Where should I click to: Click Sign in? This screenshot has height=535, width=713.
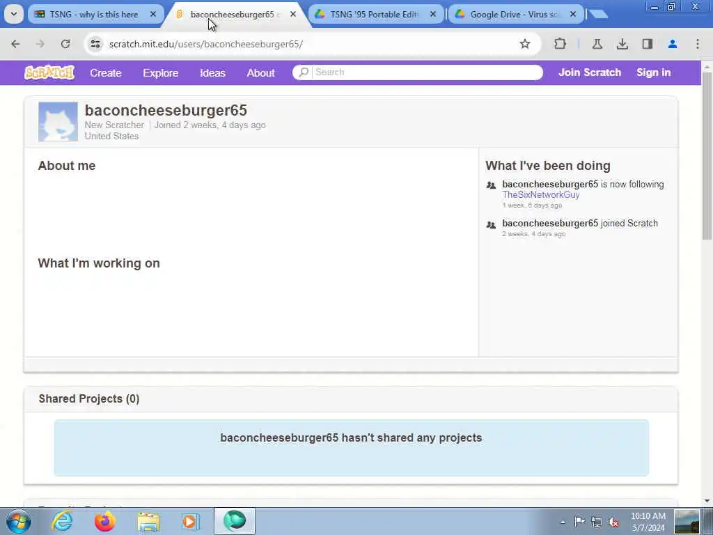(x=653, y=72)
